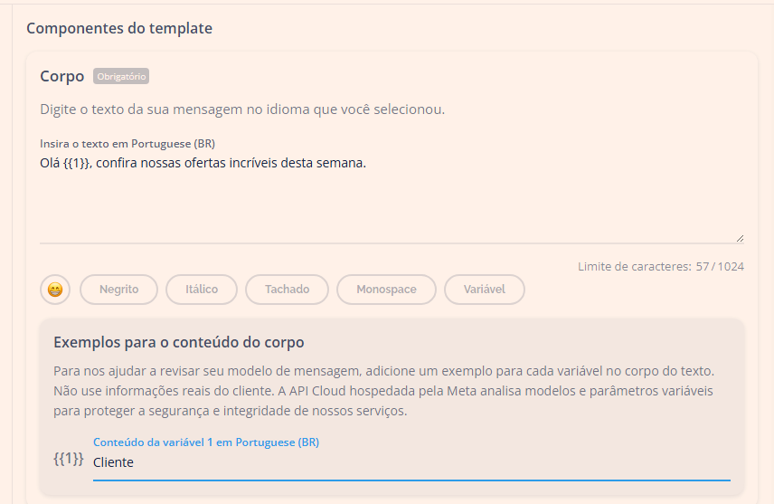Click the Itálico formatting button
This screenshot has width=774, height=504.
point(202,290)
